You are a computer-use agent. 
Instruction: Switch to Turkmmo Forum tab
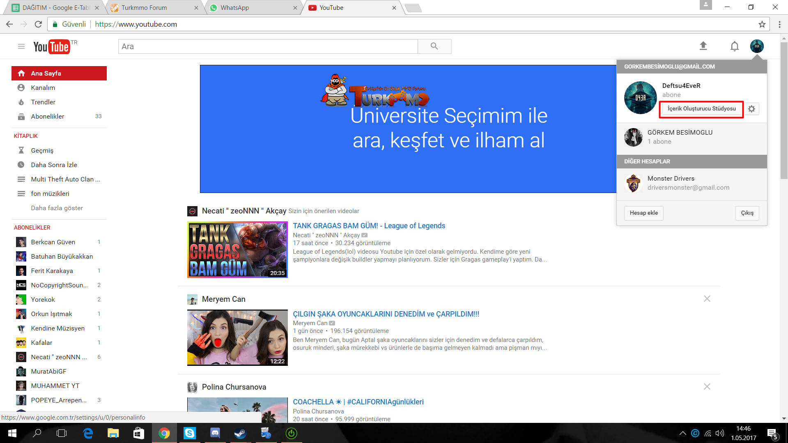tap(154, 7)
